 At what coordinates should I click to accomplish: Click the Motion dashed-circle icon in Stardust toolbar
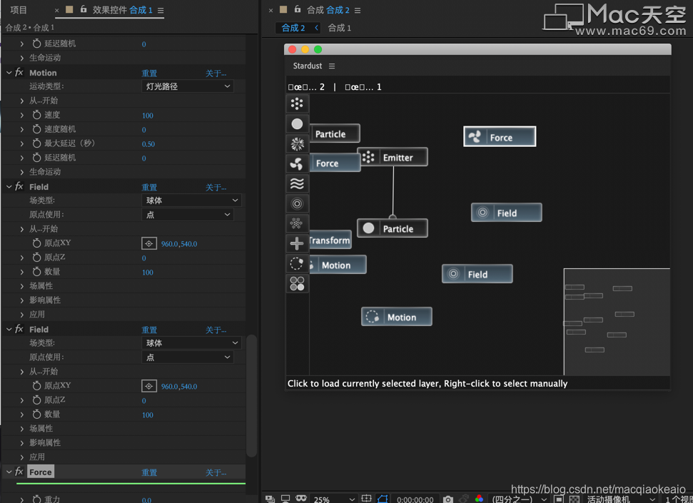point(297,263)
